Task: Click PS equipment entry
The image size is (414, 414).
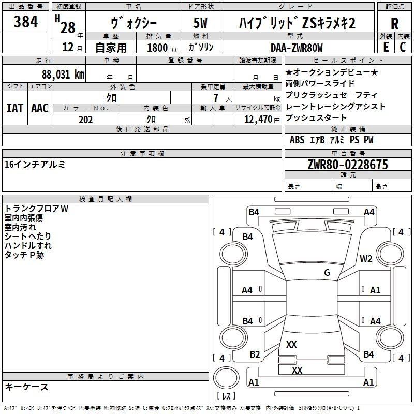Action: pos(354,139)
